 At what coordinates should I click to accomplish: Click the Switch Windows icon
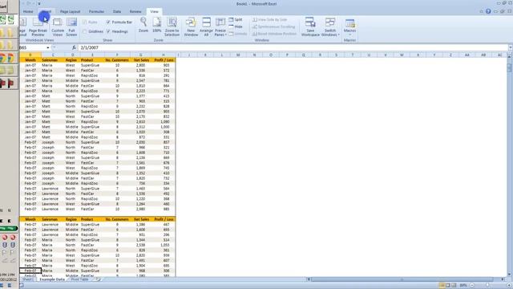pos(329,22)
